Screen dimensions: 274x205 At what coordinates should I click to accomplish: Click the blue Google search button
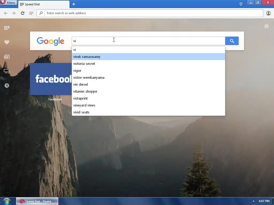tap(232, 41)
